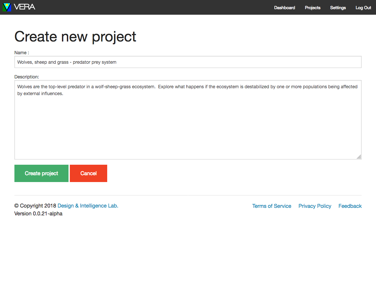The image size is (376, 301).
Task: Click the Copyright 2018 footer text
Action: click(x=35, y=206)
